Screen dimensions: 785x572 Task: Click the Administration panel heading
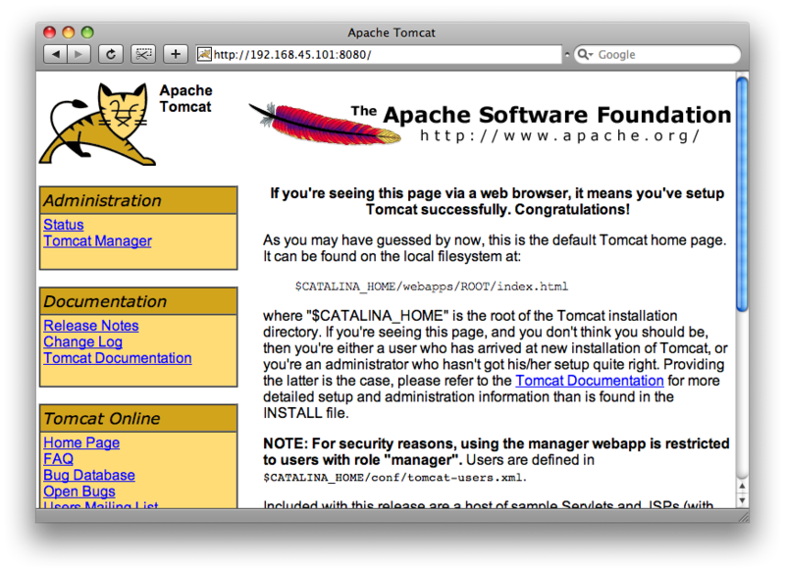(138, 201)
